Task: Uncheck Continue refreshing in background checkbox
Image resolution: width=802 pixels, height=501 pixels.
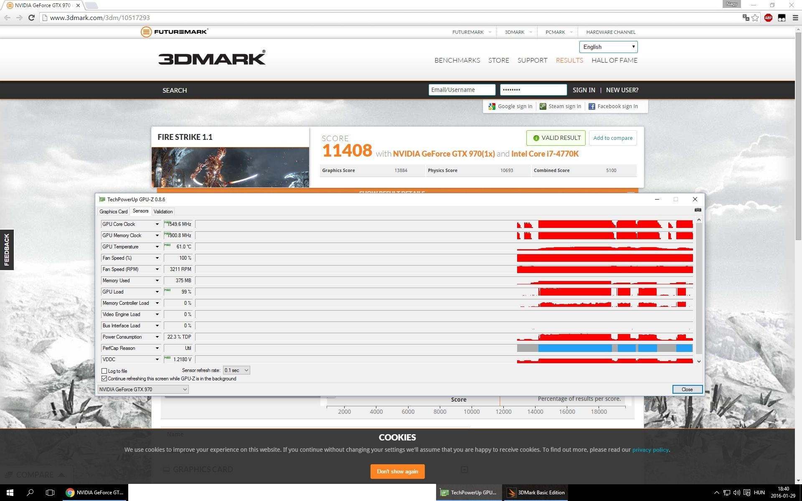Action: tap(104, 379)
